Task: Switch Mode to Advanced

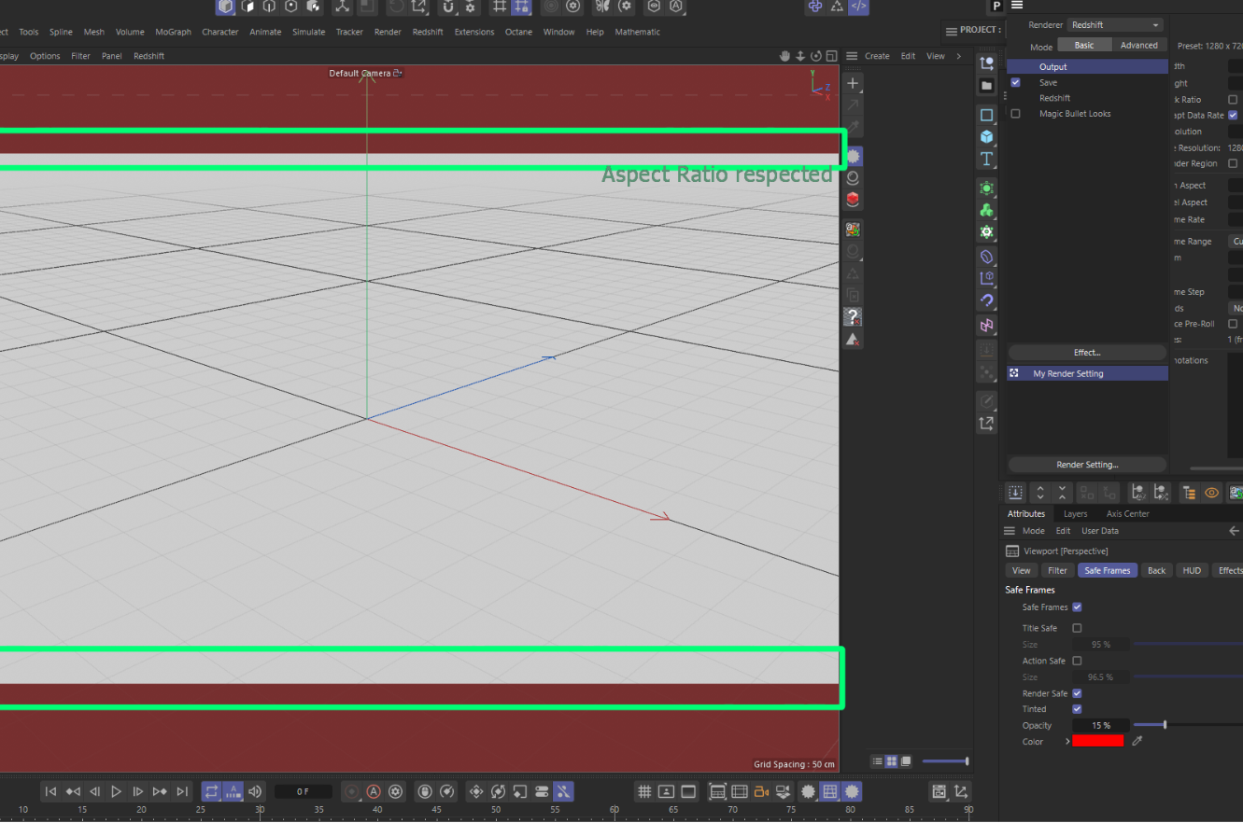Action: tap(1139, 45)
